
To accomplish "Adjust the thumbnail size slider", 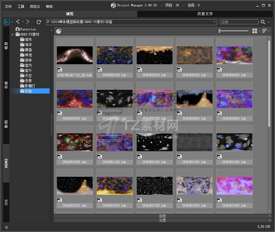I will pos(234,31).
